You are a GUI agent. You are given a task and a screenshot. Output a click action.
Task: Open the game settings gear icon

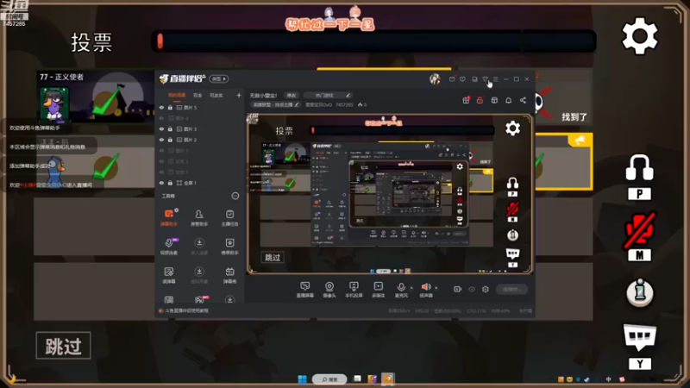639,36
